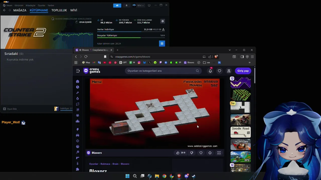Expand the Wivi account dropdown in Steam
Viewport: 321px width, 180px height.
pos(138,5)
